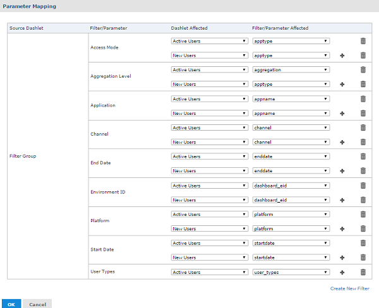Screen dimensions: 379x308
Task: Click the Cancel button
Action: 37,304
